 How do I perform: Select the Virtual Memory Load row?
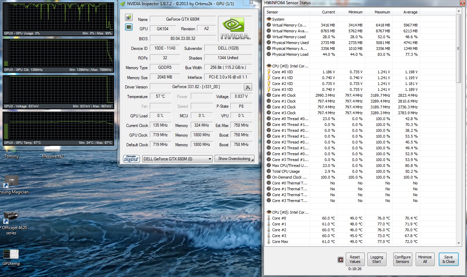point(360,37)
